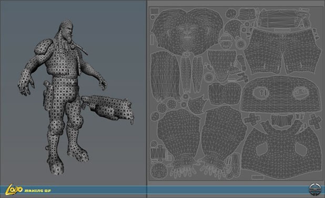Select the boot nearest the viewer
Screen dimensions: 325x198
click(56, 164)
